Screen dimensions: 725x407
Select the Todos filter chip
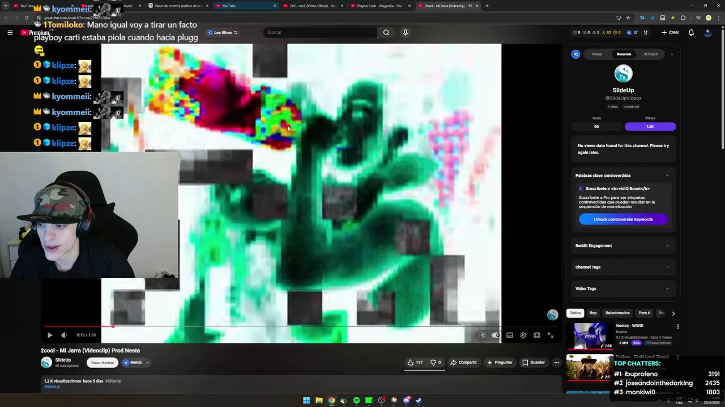tap(575, 313)
